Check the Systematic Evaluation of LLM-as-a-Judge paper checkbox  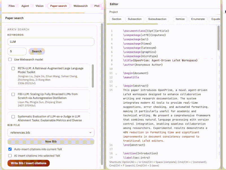[13, 117]
